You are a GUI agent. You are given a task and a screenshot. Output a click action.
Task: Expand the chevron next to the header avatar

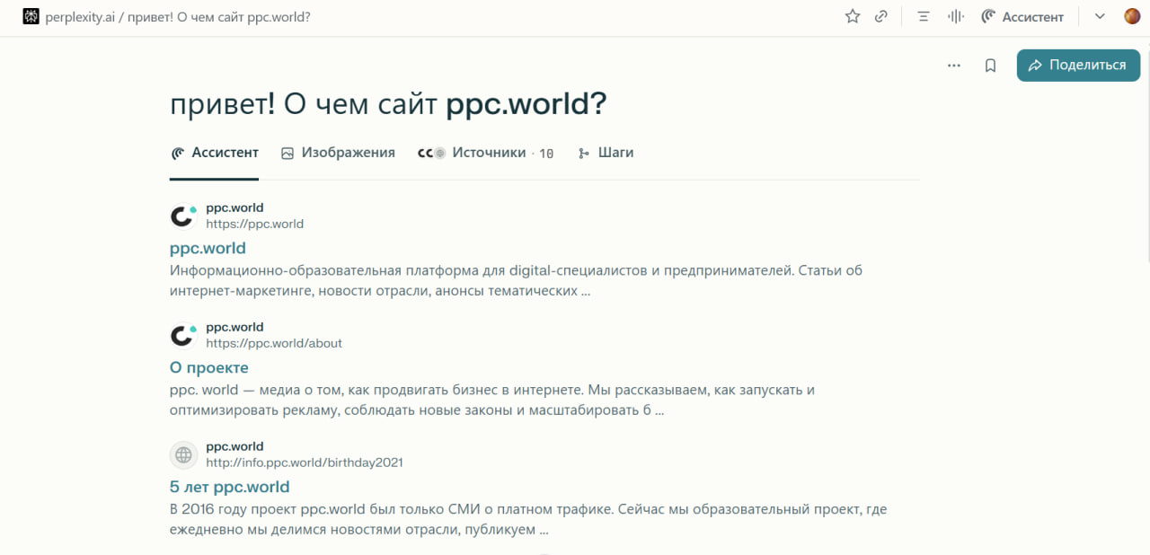1099,15
